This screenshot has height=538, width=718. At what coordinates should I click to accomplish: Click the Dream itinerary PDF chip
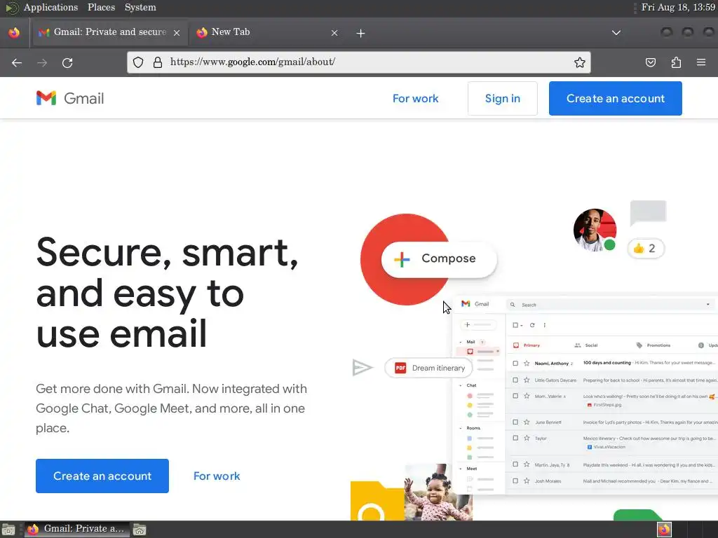[428, 368]
